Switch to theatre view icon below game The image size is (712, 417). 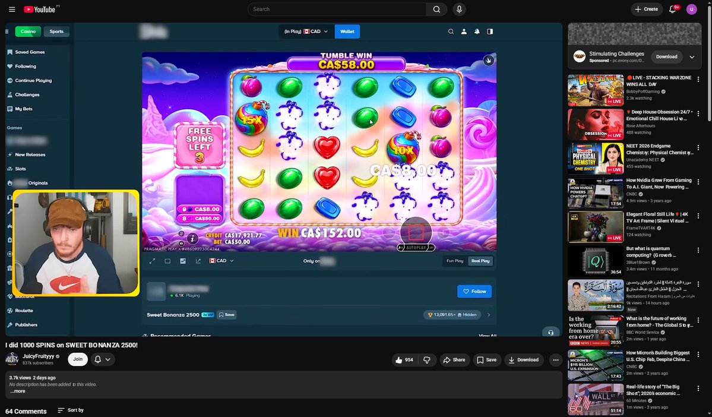167,261
